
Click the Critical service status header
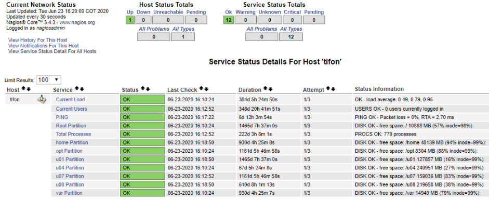click(292, 12)
